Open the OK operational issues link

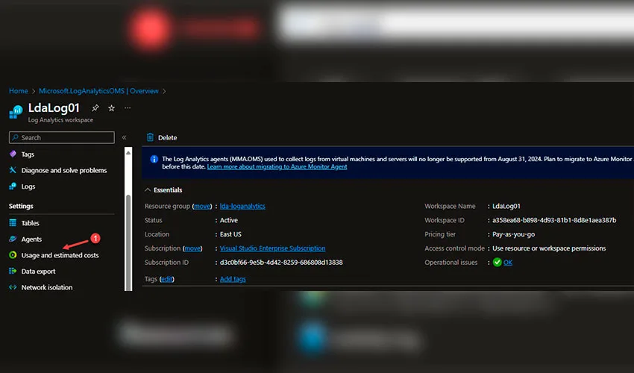point(508,263)
